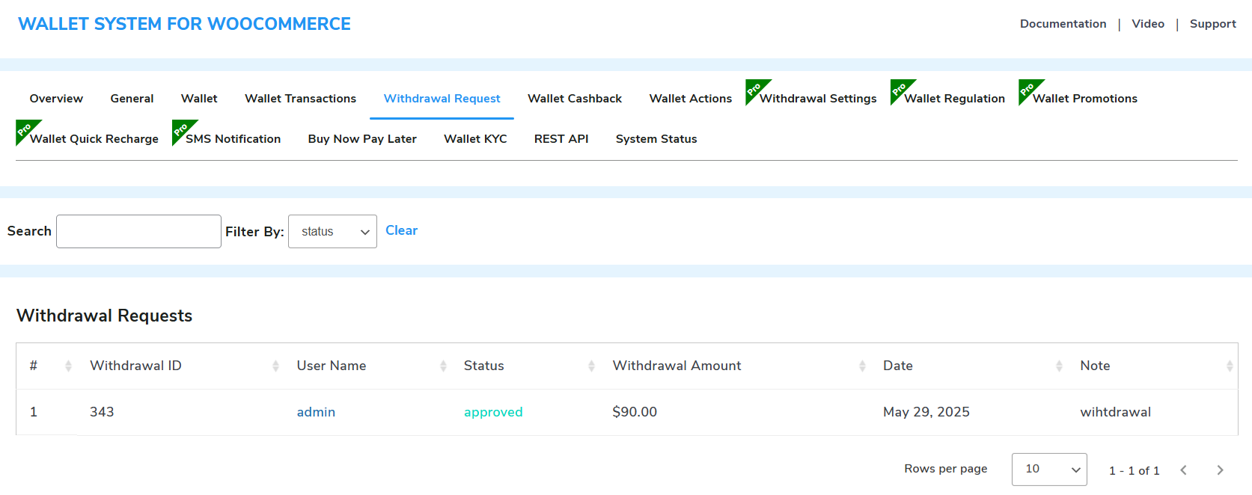Viewport: 1252px width, 495px height.
Task: Open Wallet Promotions tab
Action: (1084, 99)
